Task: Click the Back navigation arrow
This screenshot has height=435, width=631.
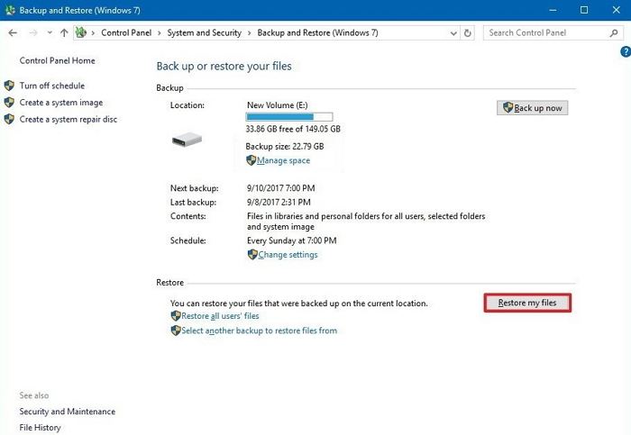Action: click(13, 33)
